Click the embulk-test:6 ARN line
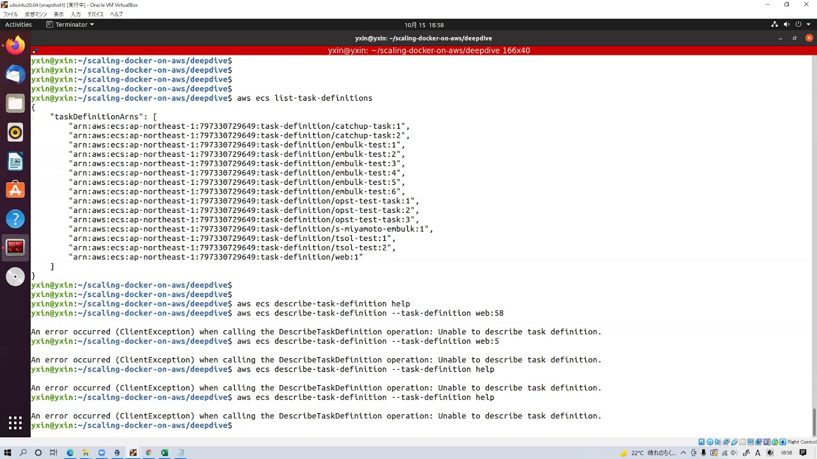Image resolution: width=817 pixels, height=459 pixels. (x=237, y=192)
